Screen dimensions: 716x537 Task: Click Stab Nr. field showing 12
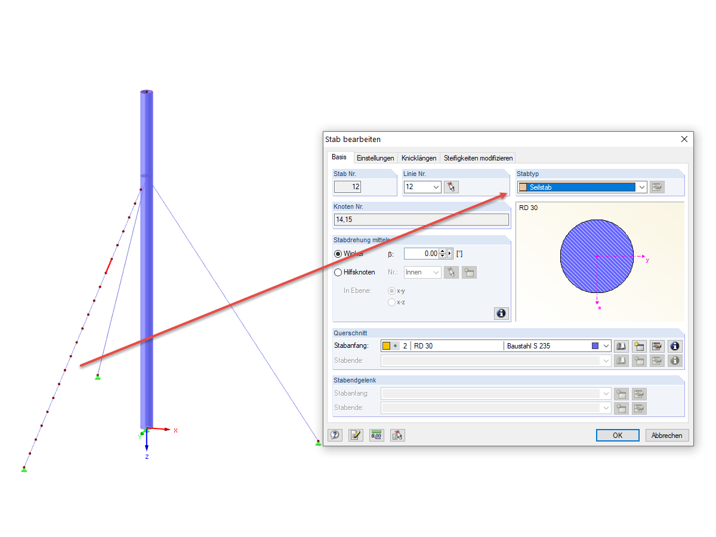pyautogui.click(x=347, y=187)
